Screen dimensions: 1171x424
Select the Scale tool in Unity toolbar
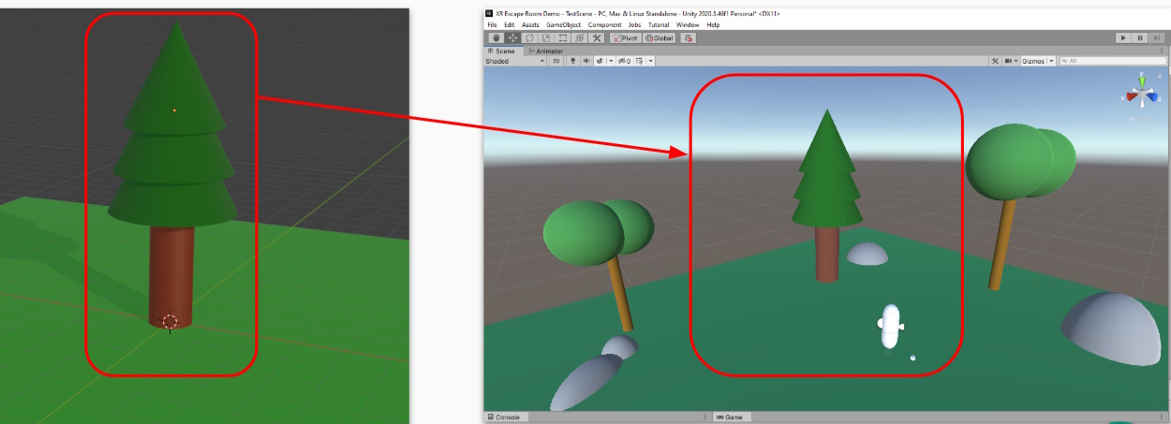click(546, 38)
